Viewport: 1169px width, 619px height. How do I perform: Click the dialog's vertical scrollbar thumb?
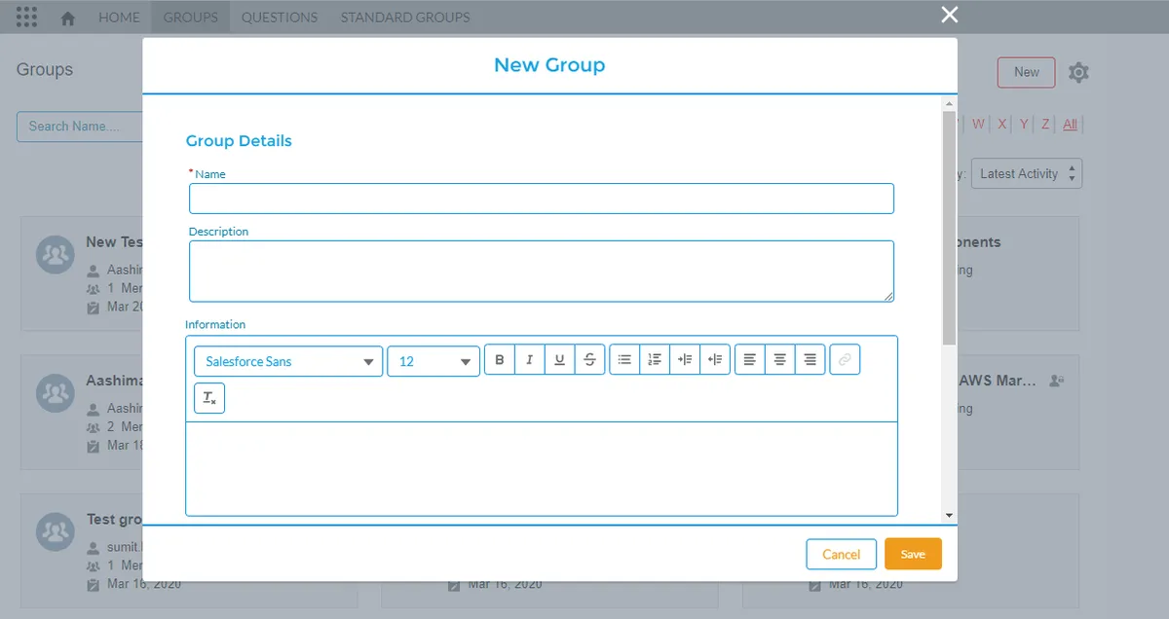[x=950, y=227]
